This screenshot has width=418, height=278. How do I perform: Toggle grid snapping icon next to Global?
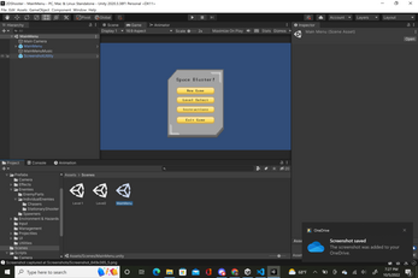120,17
